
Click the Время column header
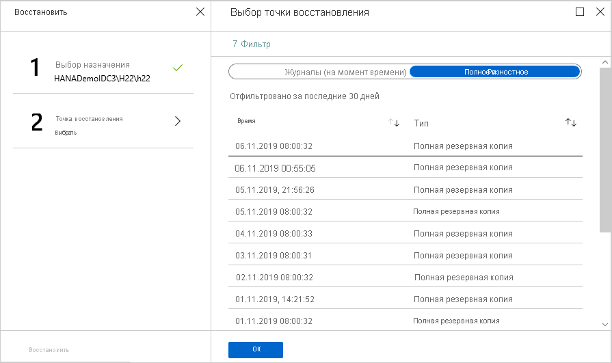click(246, 121)
